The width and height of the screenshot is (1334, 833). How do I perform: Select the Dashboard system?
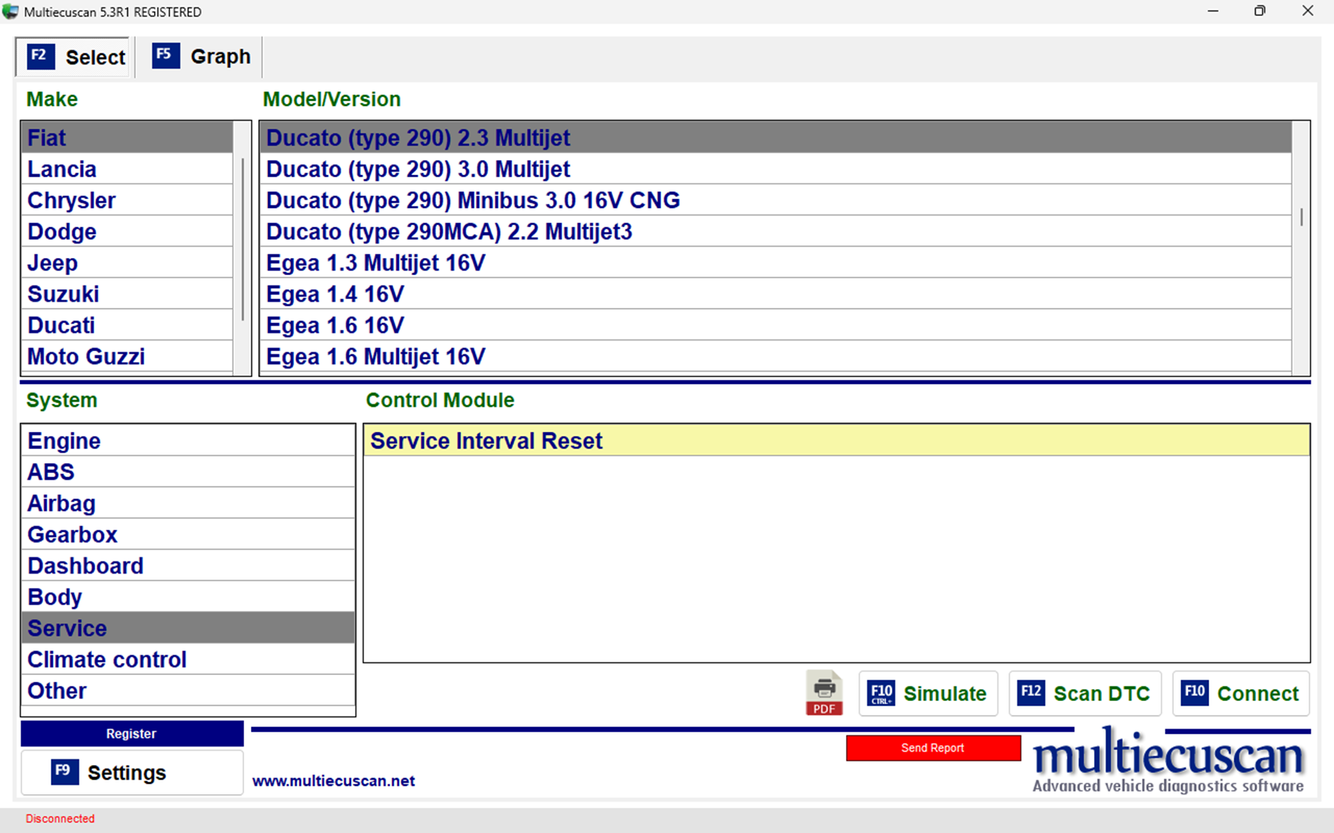[188, 566]
